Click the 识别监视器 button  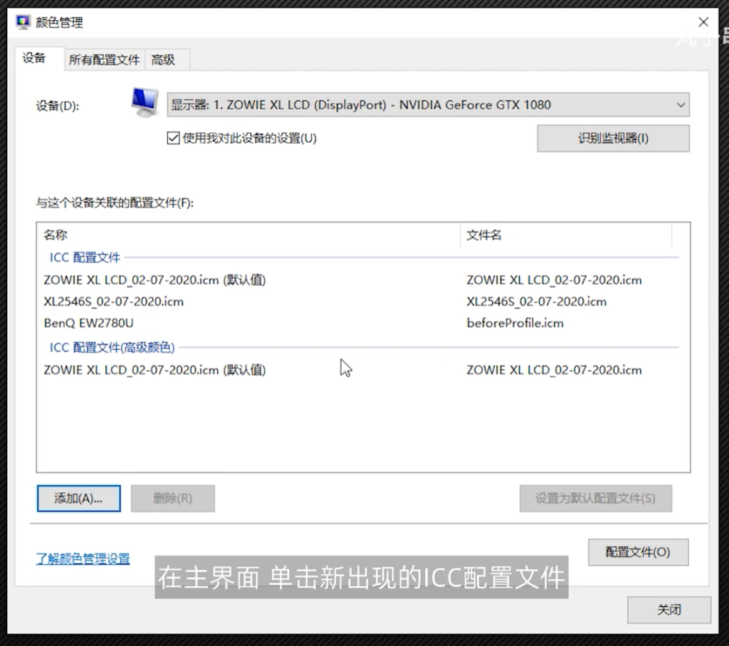[x=613, y=138]
